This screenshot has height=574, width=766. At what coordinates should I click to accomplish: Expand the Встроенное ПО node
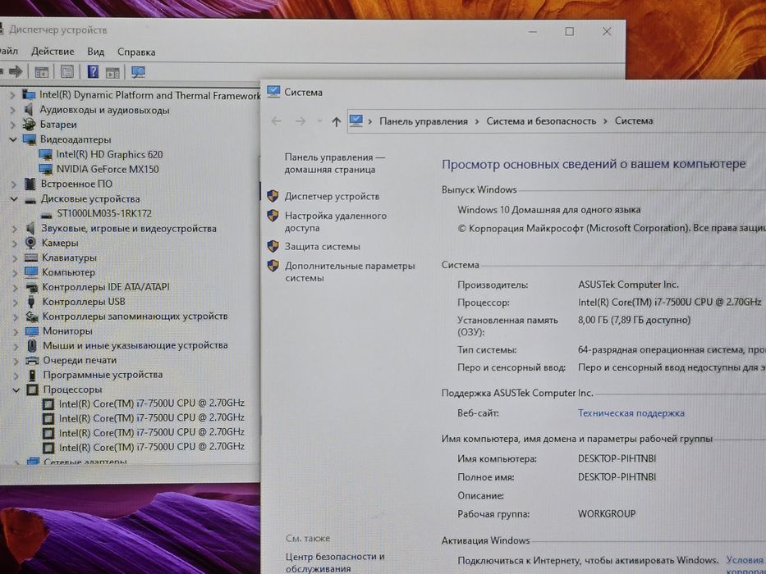[x=14, y=184]
